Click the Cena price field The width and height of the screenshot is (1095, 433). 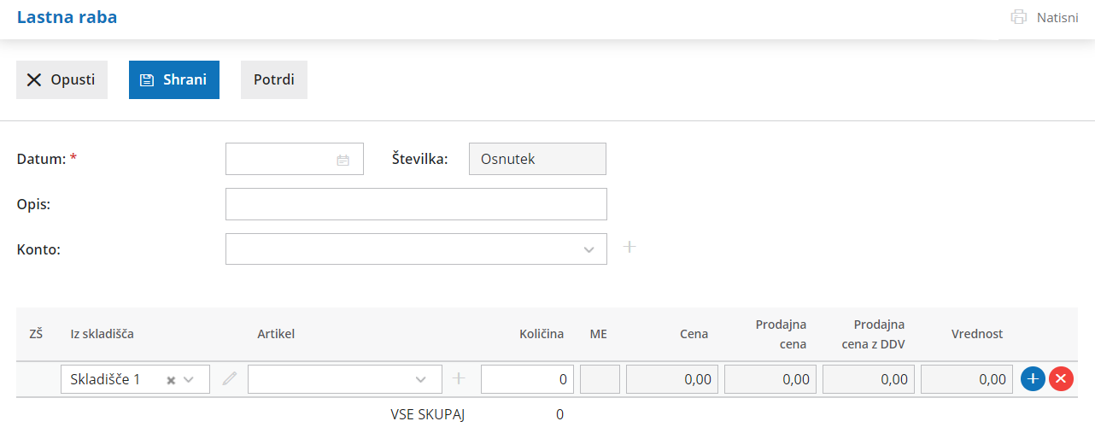(x=671, y=379)
